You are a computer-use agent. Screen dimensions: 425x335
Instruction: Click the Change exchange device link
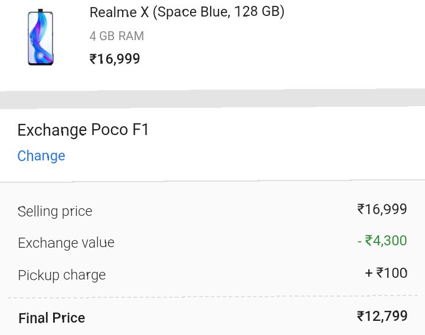[41, 156]
